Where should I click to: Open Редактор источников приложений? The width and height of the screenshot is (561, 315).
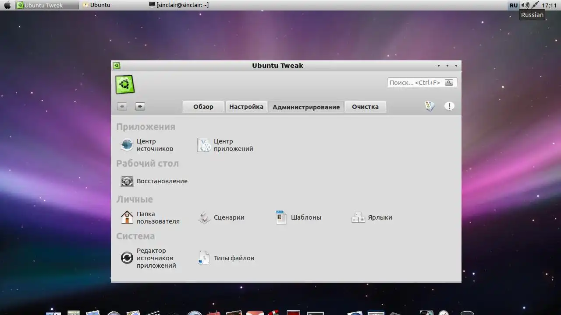[149, 258]
